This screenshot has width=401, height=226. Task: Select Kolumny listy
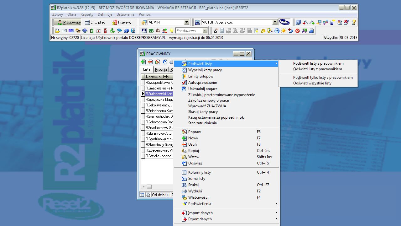(x=227, y=172)
